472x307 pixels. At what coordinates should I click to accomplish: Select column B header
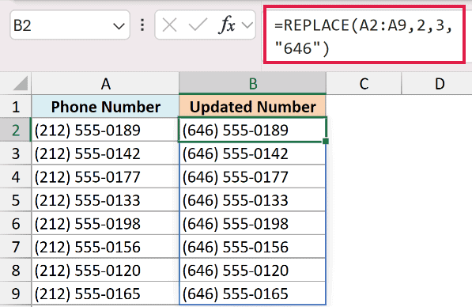point(252,83)
